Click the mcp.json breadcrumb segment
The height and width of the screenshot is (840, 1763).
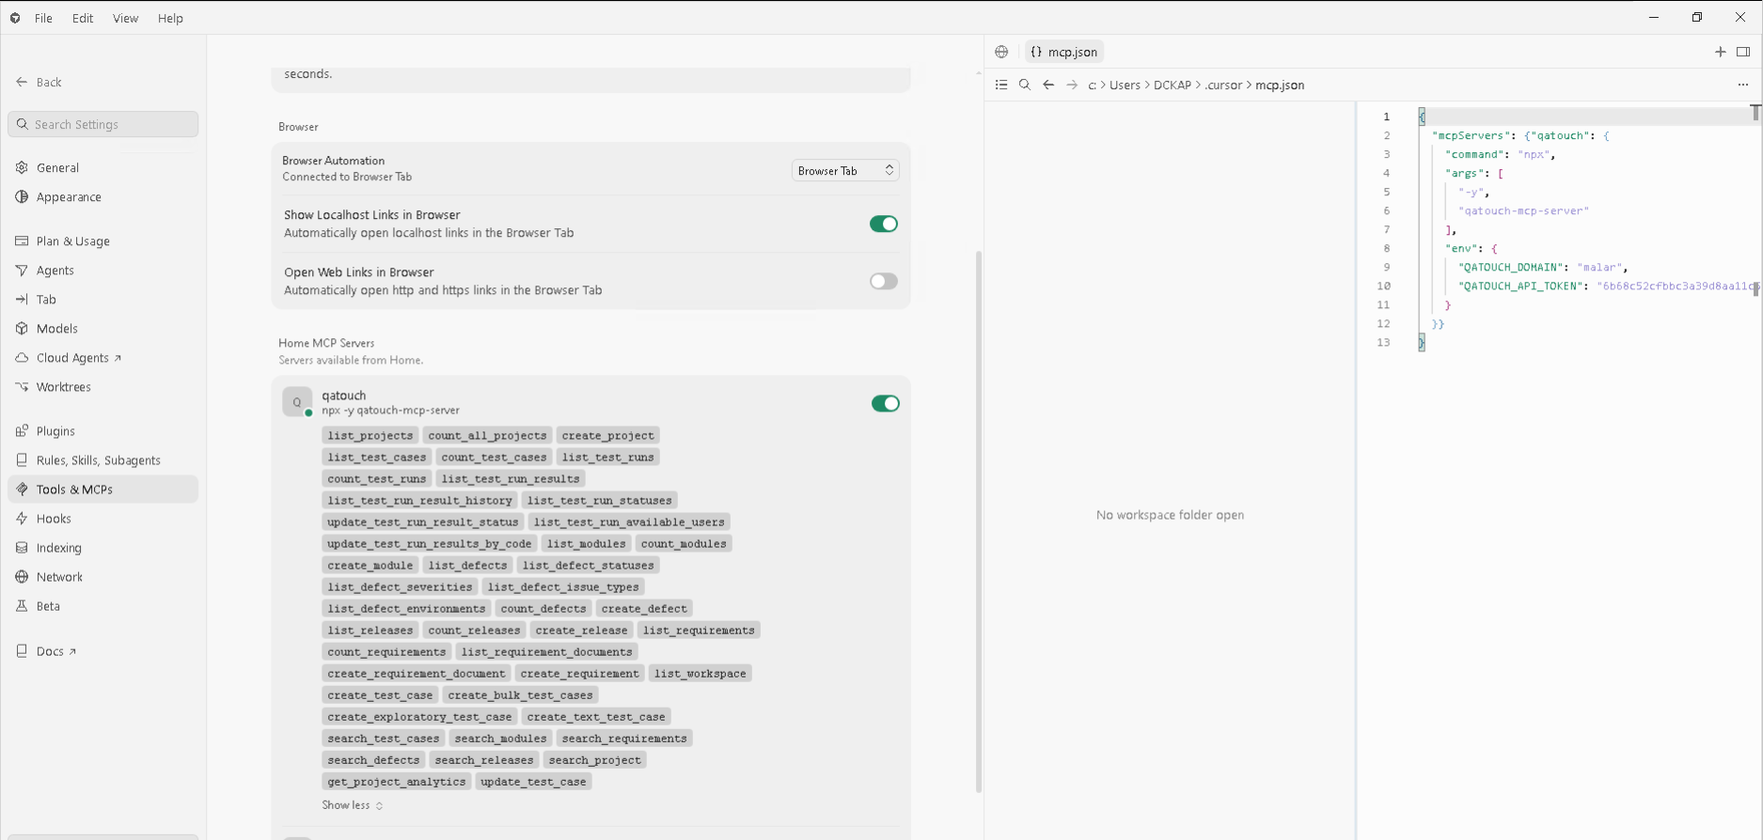pos(1280,85)
